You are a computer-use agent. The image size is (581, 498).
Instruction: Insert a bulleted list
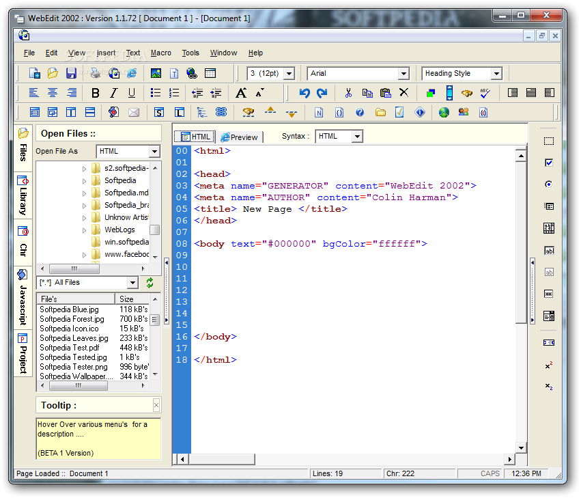pos(156,93)
